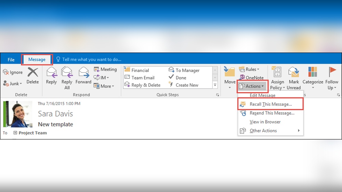Click the To Manager quick step
Viewport: 342px width, 192px height.
pyautogui.click(x=184, y=70)
